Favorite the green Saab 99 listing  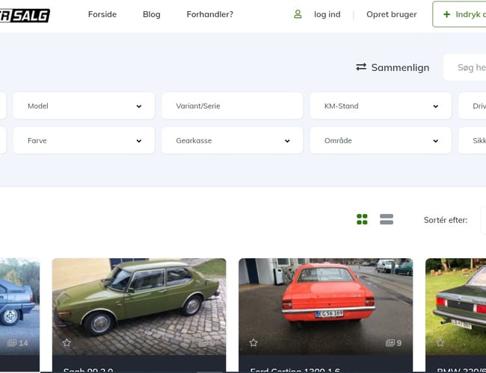point(67,342)
